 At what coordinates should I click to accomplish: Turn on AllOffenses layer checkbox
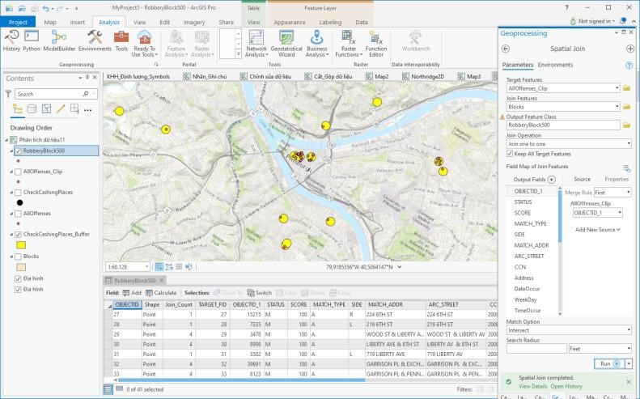click(18, 214)
